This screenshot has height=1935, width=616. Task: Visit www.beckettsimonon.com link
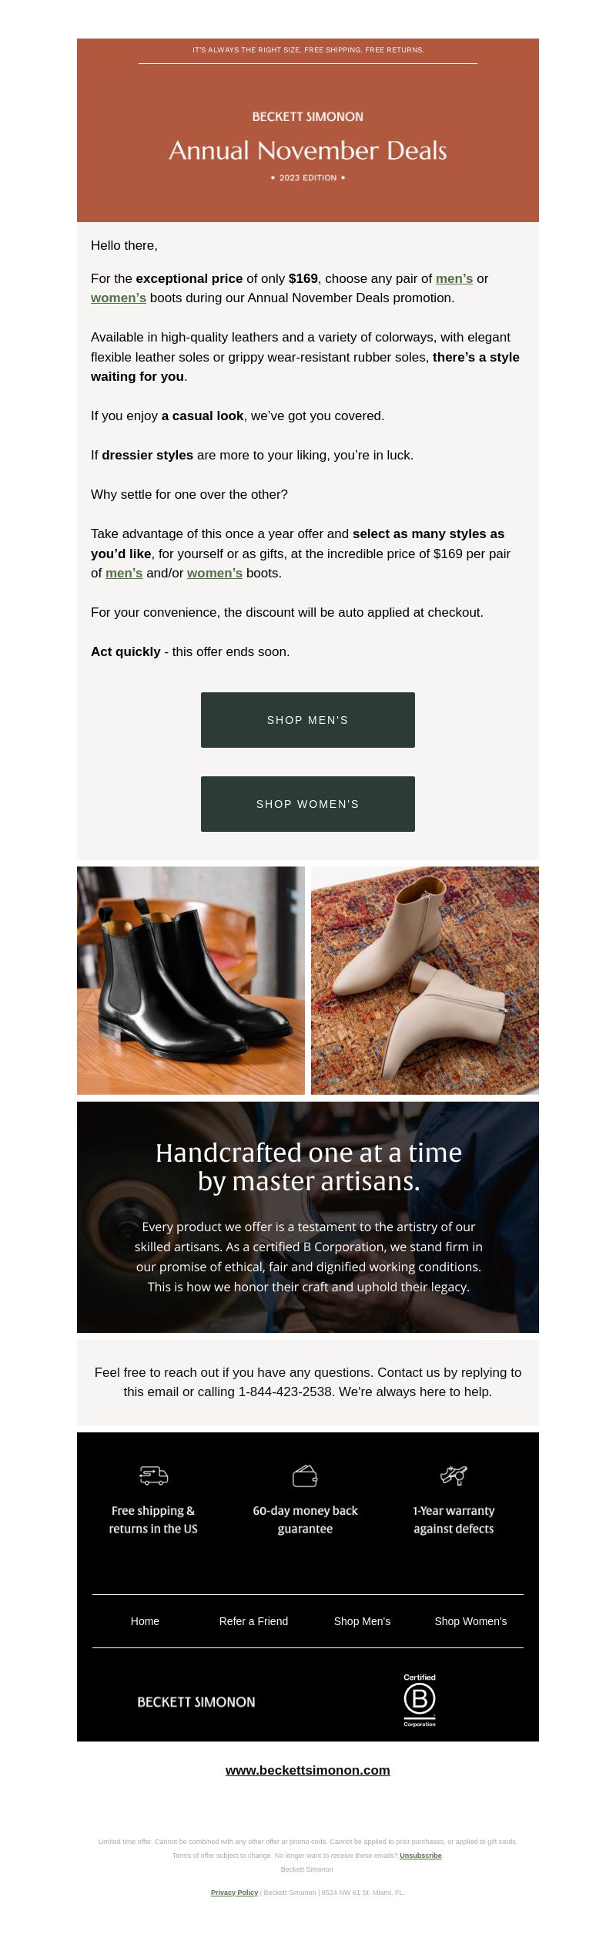(x=308, y=1770)
